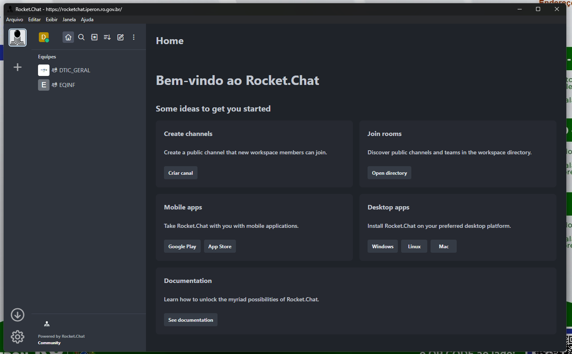This screenshot has height=354, width=572.
Task: Open the user avatar D status menu
Action: pos(44,37)
